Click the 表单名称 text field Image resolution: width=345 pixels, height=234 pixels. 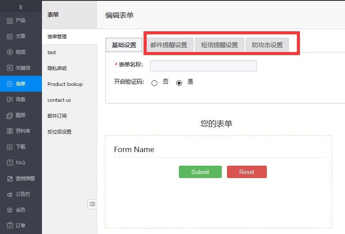tap(203, 66)
